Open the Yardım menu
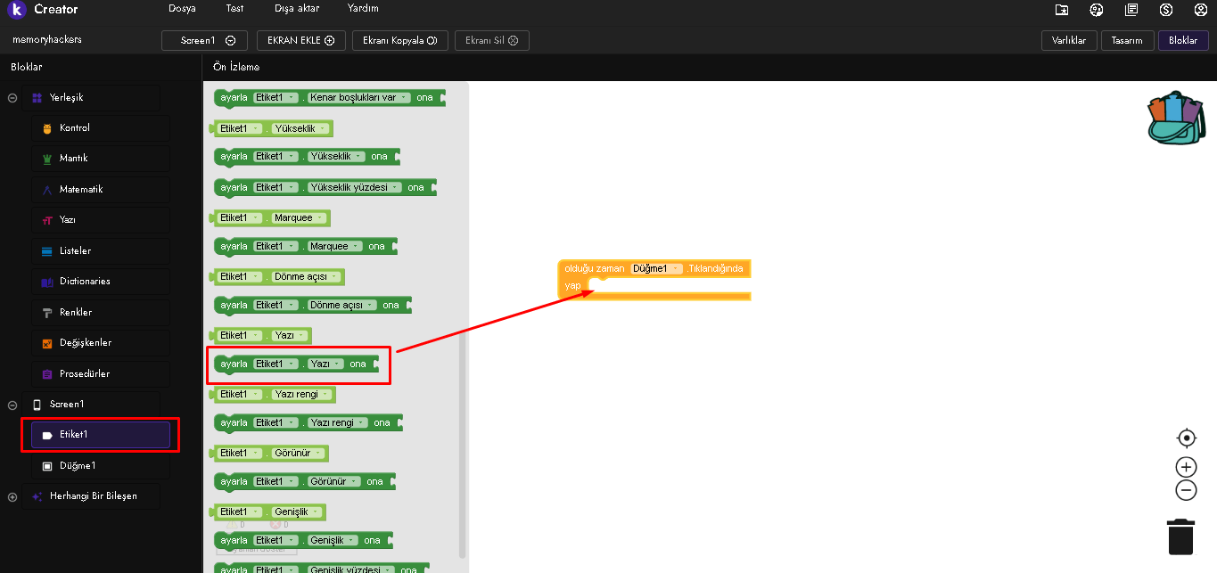1217x573 pixels. (363, 9)
